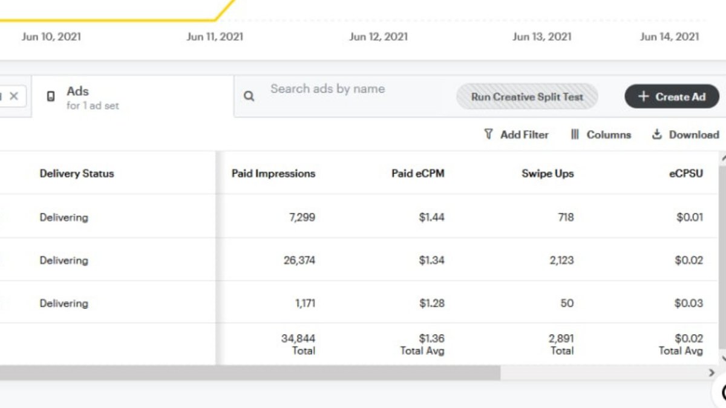Sort by the eCPSU column header

point(686,173)
